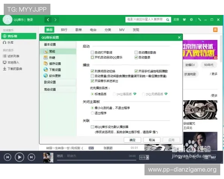Switch to 电台 tab
The width and height of the screenshot is (224, 179).
[93, 30]
